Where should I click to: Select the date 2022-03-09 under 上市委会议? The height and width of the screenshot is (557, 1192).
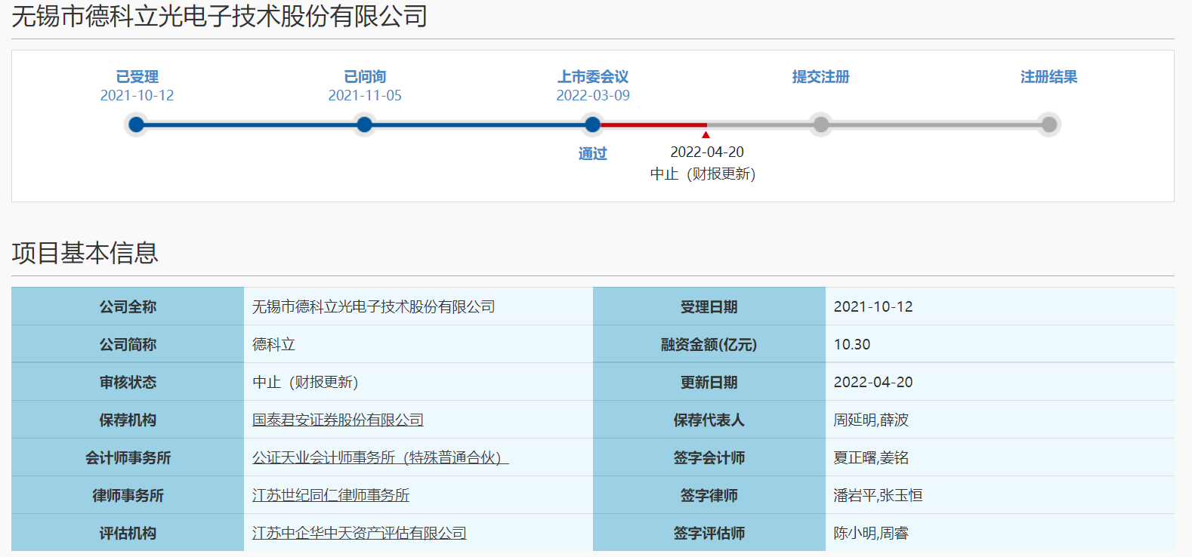(x=593, y=96)
